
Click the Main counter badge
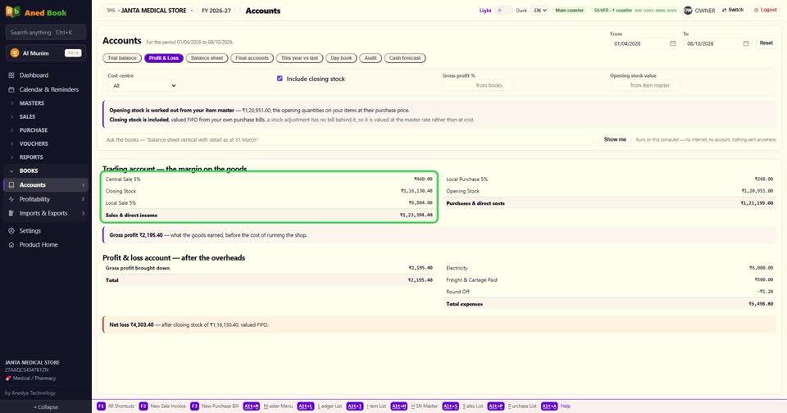click(x=569, y=10)
